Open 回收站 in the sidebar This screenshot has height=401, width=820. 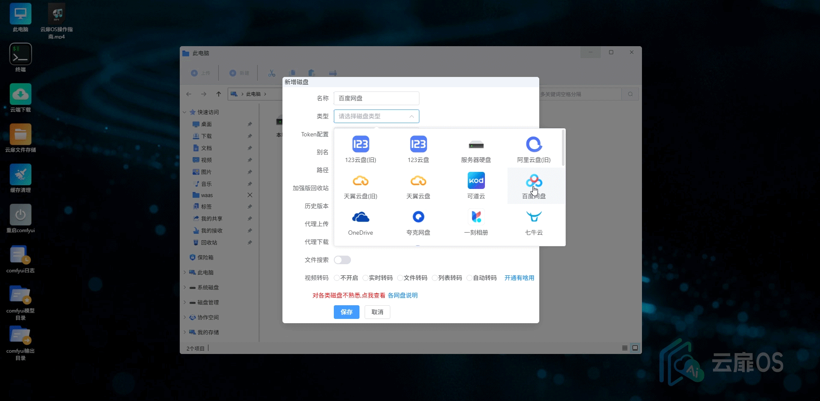tap(209, 243)
